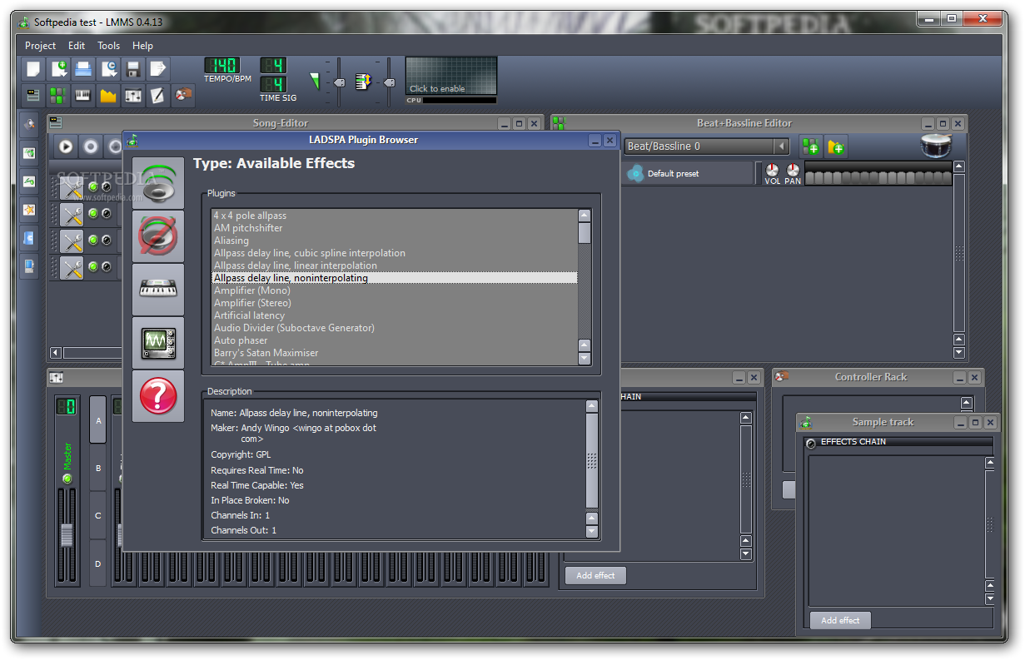Click the tempo 140 BPM display
Viewport: 1025px width, 660px height.
[221, 66]
